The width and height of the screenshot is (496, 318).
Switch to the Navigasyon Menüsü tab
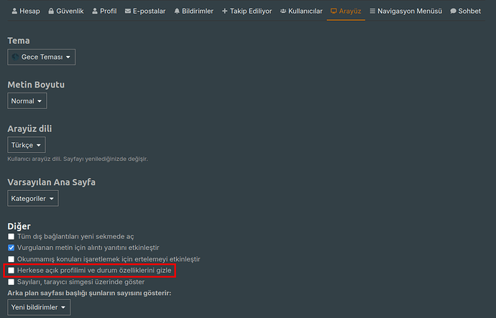pyautogui.click(x=405, y=11)
